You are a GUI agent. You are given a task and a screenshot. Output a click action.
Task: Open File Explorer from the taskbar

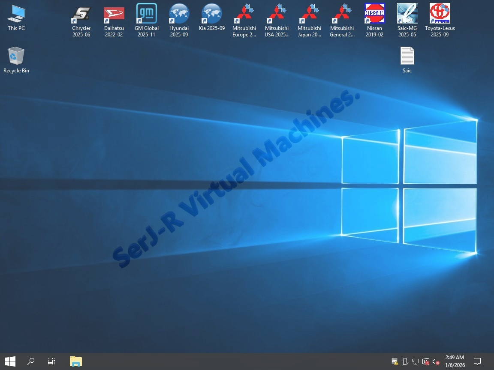(x=76, y=361)
